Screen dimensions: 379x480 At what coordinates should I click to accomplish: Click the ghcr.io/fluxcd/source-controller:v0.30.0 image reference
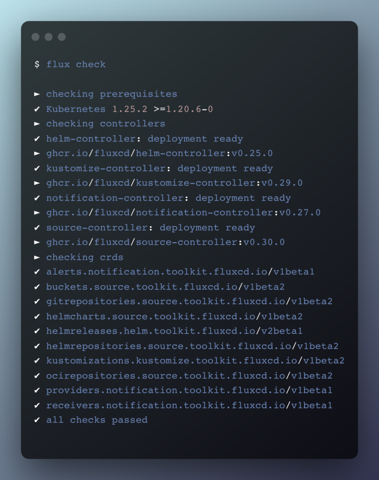tap(165, 242)
